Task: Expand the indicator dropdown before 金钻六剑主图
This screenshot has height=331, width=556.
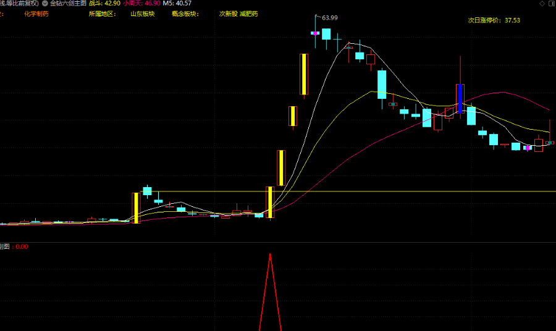Action: pyautogui.click(x=45, y=4)
